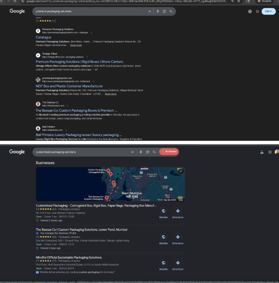Viewport: 279px width, 283px height.
Task: Open Search Labs flask icon
Action: (262, 152)
